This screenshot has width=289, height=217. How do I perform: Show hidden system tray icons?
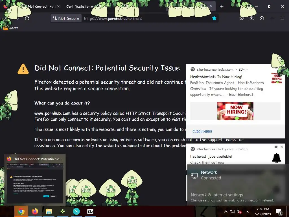[225, 212]
